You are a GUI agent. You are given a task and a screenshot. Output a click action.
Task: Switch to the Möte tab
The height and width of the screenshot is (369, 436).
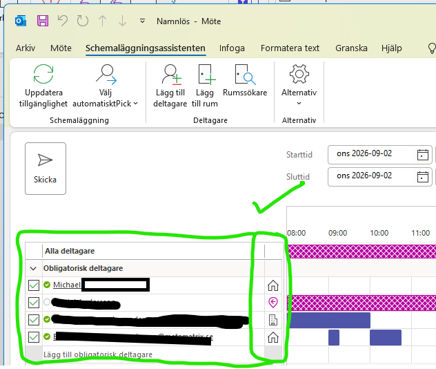click(x=61, y=48)
